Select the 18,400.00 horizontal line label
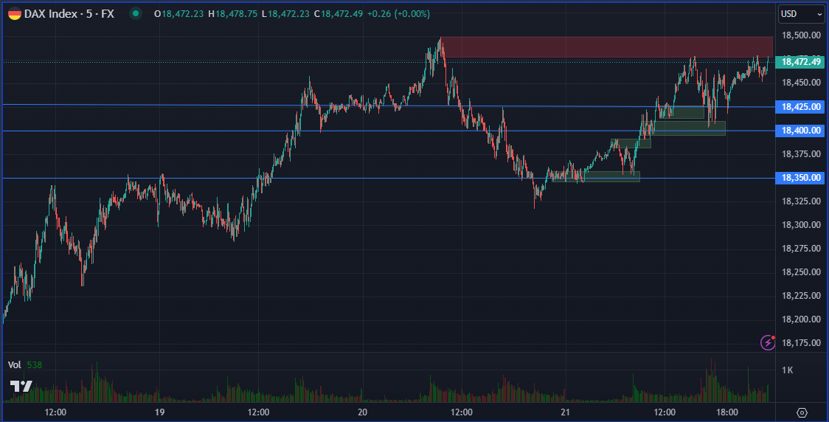Screen dimensions: 829x422 point(800,130)
